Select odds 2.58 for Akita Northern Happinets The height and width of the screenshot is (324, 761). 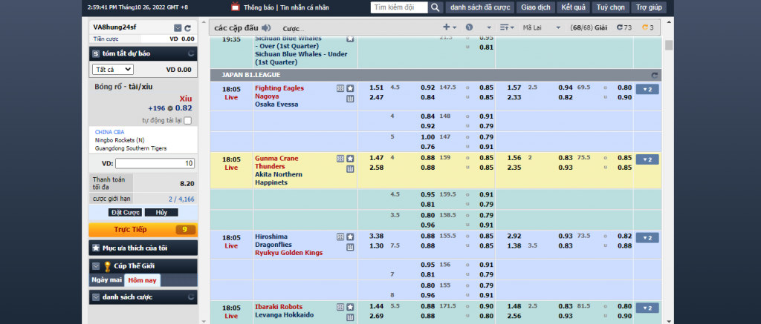click(376, 167)
